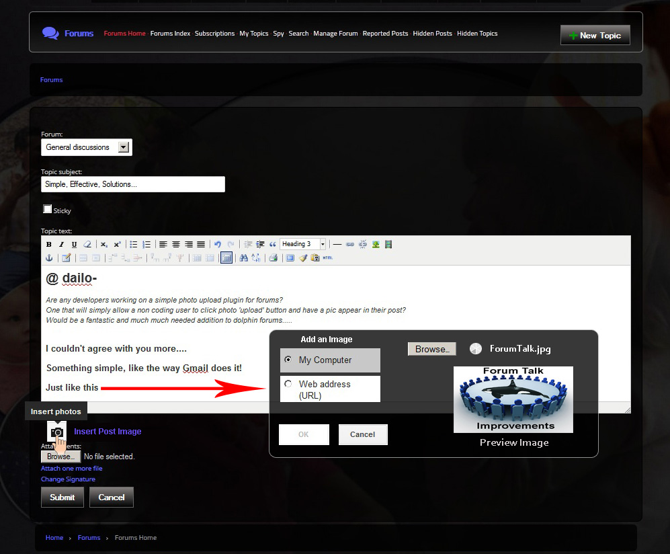Insert an anchor using the anchor icon
The image size is (670, 554).
pos(49,258)
